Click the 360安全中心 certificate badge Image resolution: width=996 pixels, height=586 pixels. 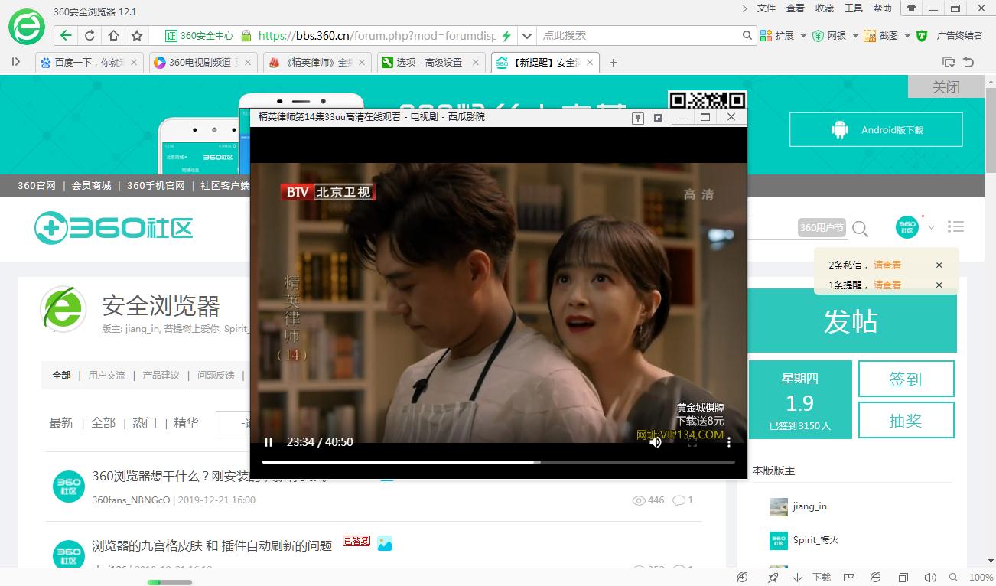point(200,35)
